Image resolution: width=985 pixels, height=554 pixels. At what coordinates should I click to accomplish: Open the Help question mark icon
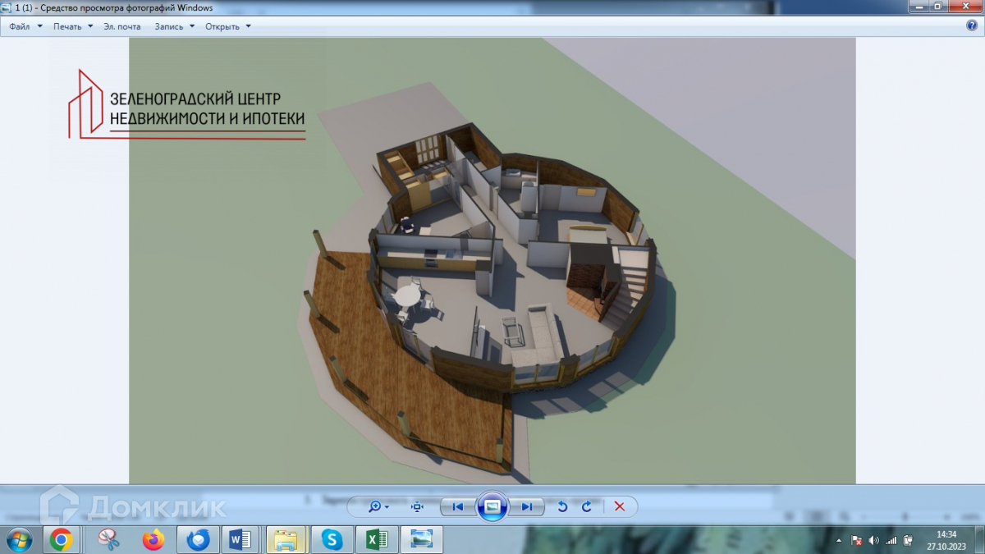(x=972, y=25)
